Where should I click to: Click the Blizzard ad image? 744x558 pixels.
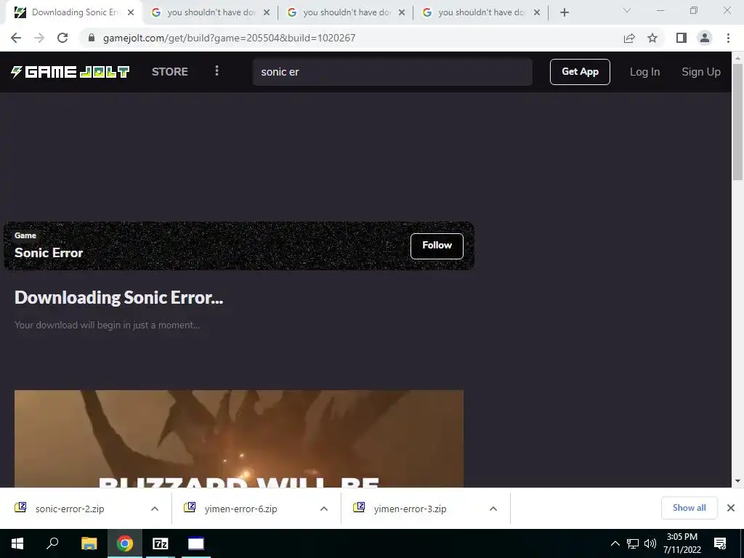coord(238,438)
